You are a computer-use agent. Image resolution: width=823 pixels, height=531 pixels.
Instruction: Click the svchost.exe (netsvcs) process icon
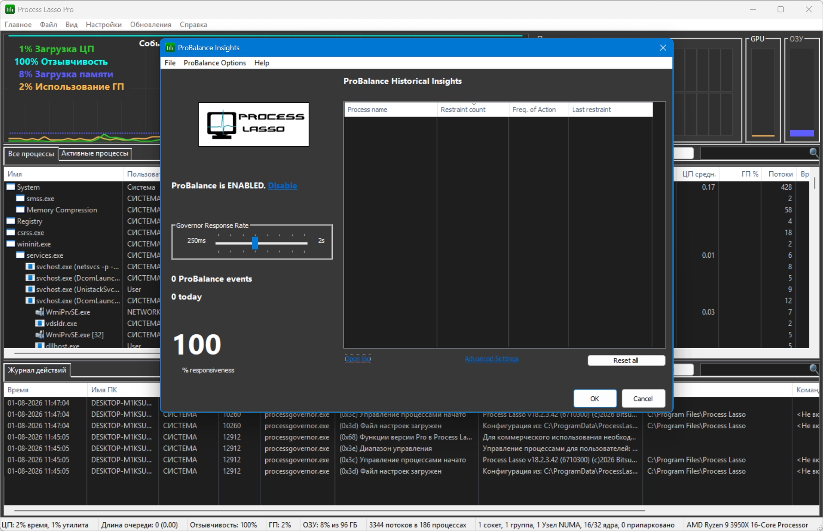30,266
